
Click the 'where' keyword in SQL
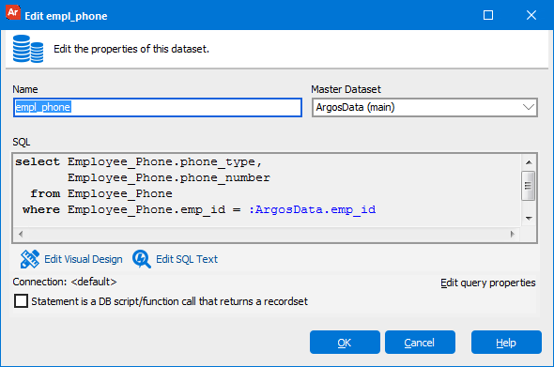[41, 209]
